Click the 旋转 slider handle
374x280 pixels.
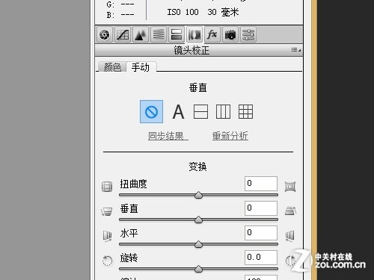tap(198, 269)
